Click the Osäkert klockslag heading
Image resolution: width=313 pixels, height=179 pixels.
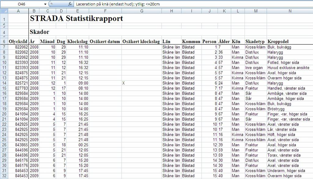(x=141, y=42)
